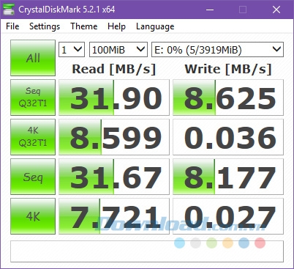294x269 pixels.
Task: Start the 4K Q32T1 test
Action: tap(33, 137)
